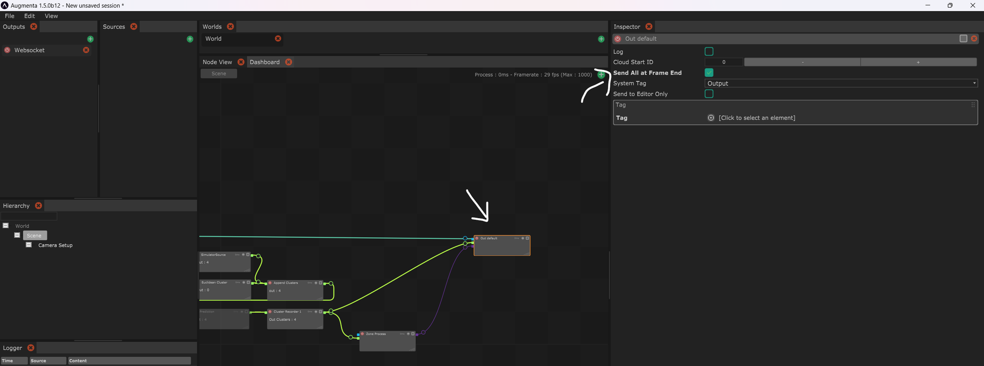Viewport: 984px width, 366px height.
Task: Enable Send to Editor Only
Action: (x=709, y=94)
